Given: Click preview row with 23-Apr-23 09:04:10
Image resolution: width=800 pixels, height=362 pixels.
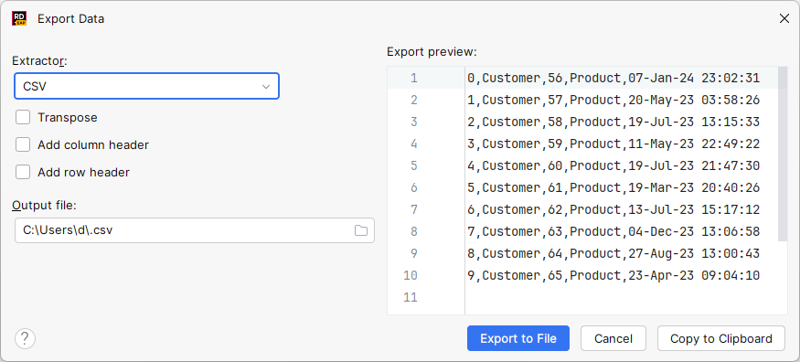Looking at the screenshot, I should pos(613,275).
